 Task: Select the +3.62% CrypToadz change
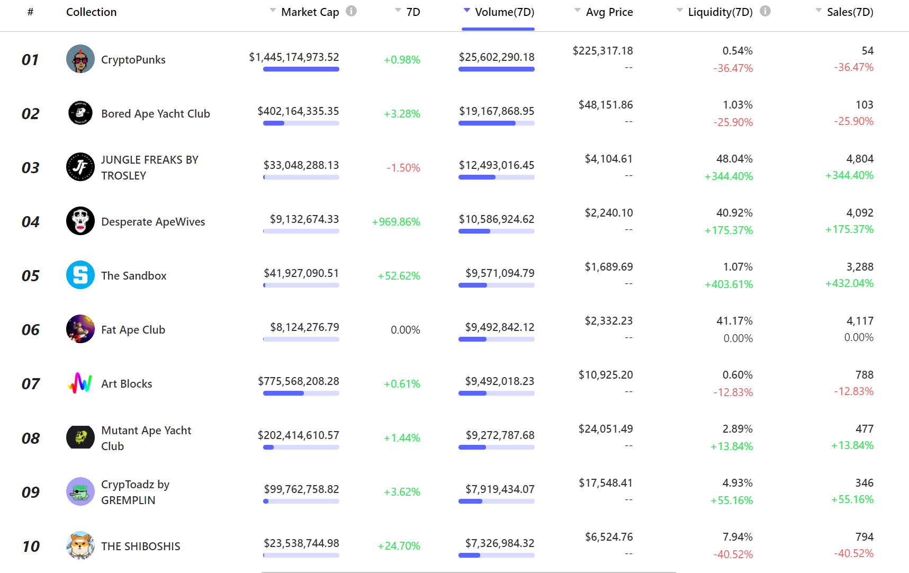[x=402, y=491]
